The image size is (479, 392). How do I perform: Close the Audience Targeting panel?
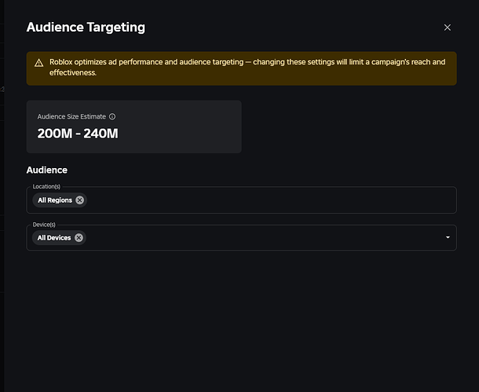point(448,27)
